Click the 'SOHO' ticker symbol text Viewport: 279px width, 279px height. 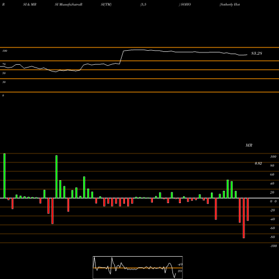186,4
